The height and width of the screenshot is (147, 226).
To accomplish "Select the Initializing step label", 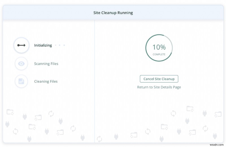I will pyautogui.click(x=43, y=45).
